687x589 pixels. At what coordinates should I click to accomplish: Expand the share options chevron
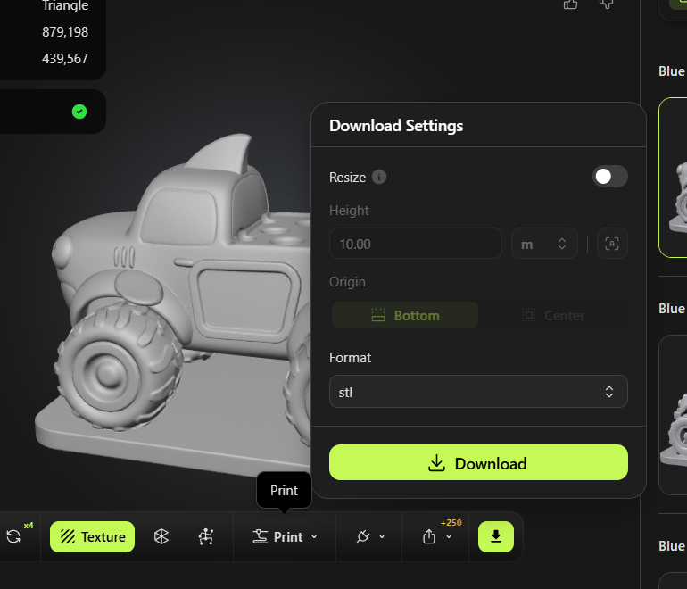point(449,537)
